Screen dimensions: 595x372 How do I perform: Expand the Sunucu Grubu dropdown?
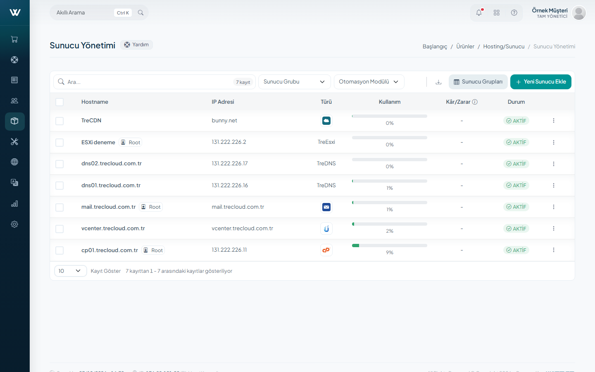pos(295,82)
